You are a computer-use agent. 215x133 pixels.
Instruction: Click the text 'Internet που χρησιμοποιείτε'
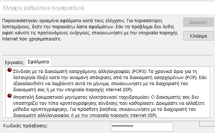pos(31,39)
